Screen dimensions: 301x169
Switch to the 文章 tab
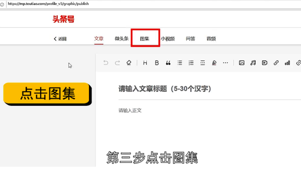(x=99, y=39)
